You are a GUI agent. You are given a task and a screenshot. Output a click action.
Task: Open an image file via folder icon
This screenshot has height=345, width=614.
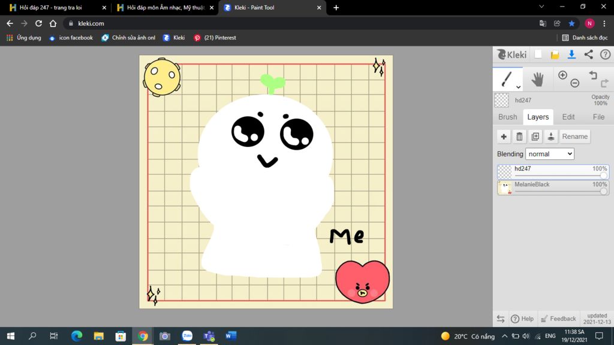click(555, 55)
